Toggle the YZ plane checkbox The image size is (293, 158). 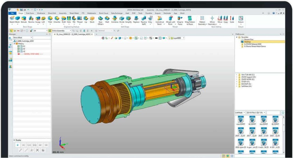19,51
